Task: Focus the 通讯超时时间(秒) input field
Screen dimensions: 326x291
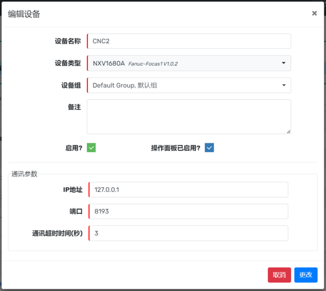Action: tap(188, 233)
